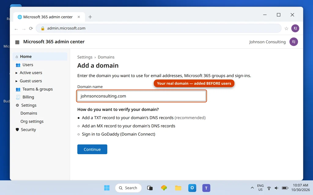Open Outlook from the taskbar

coord(192,188)
